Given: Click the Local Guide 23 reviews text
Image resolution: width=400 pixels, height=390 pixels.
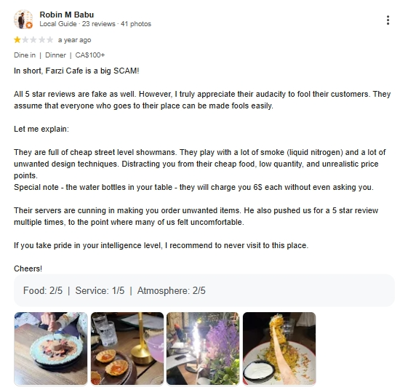Looking at the screenshot, I should coord(77,24).
